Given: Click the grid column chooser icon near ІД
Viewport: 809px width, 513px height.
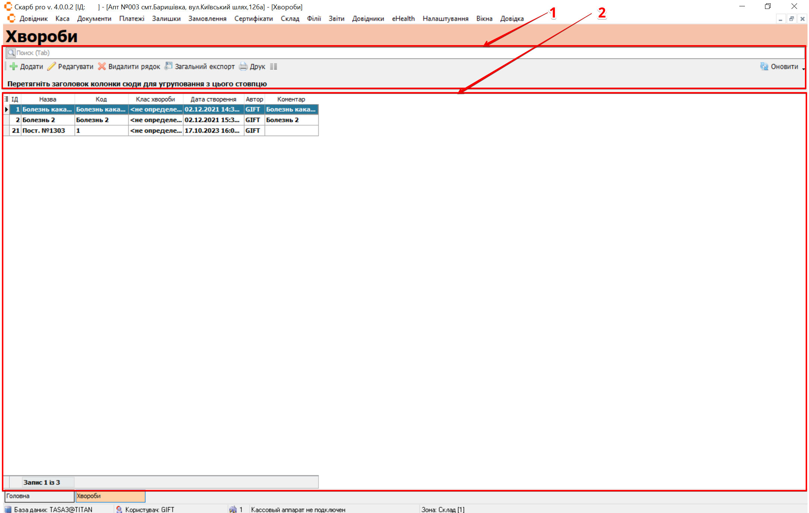Looking at the screenshot, I should 6,99.
